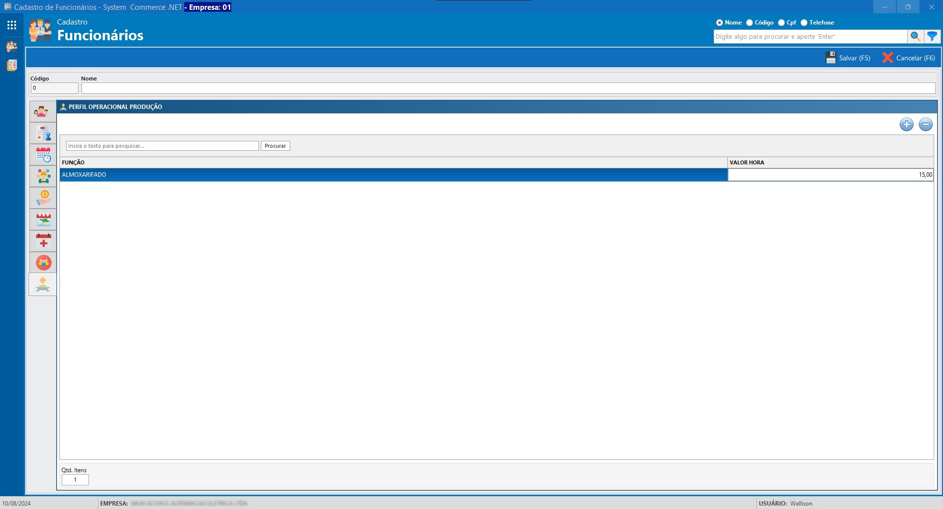Image resolution: width=943 pixels, height=509 pixels.
Task: Open the calendar with clock schedule tab
Action: click(43, 155)
